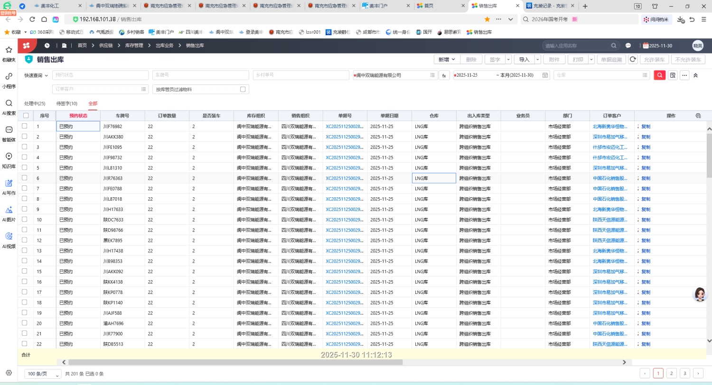Open the column settings gear icon

point(698,116)
